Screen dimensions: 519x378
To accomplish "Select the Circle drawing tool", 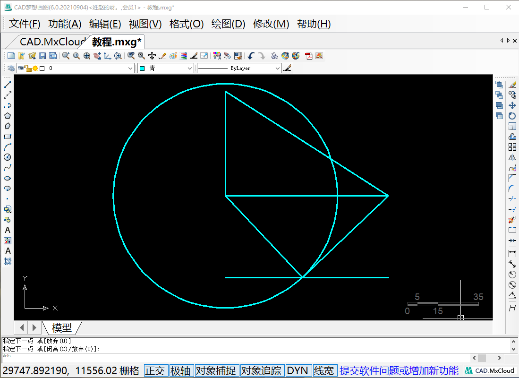I will (x=8, y=157).
